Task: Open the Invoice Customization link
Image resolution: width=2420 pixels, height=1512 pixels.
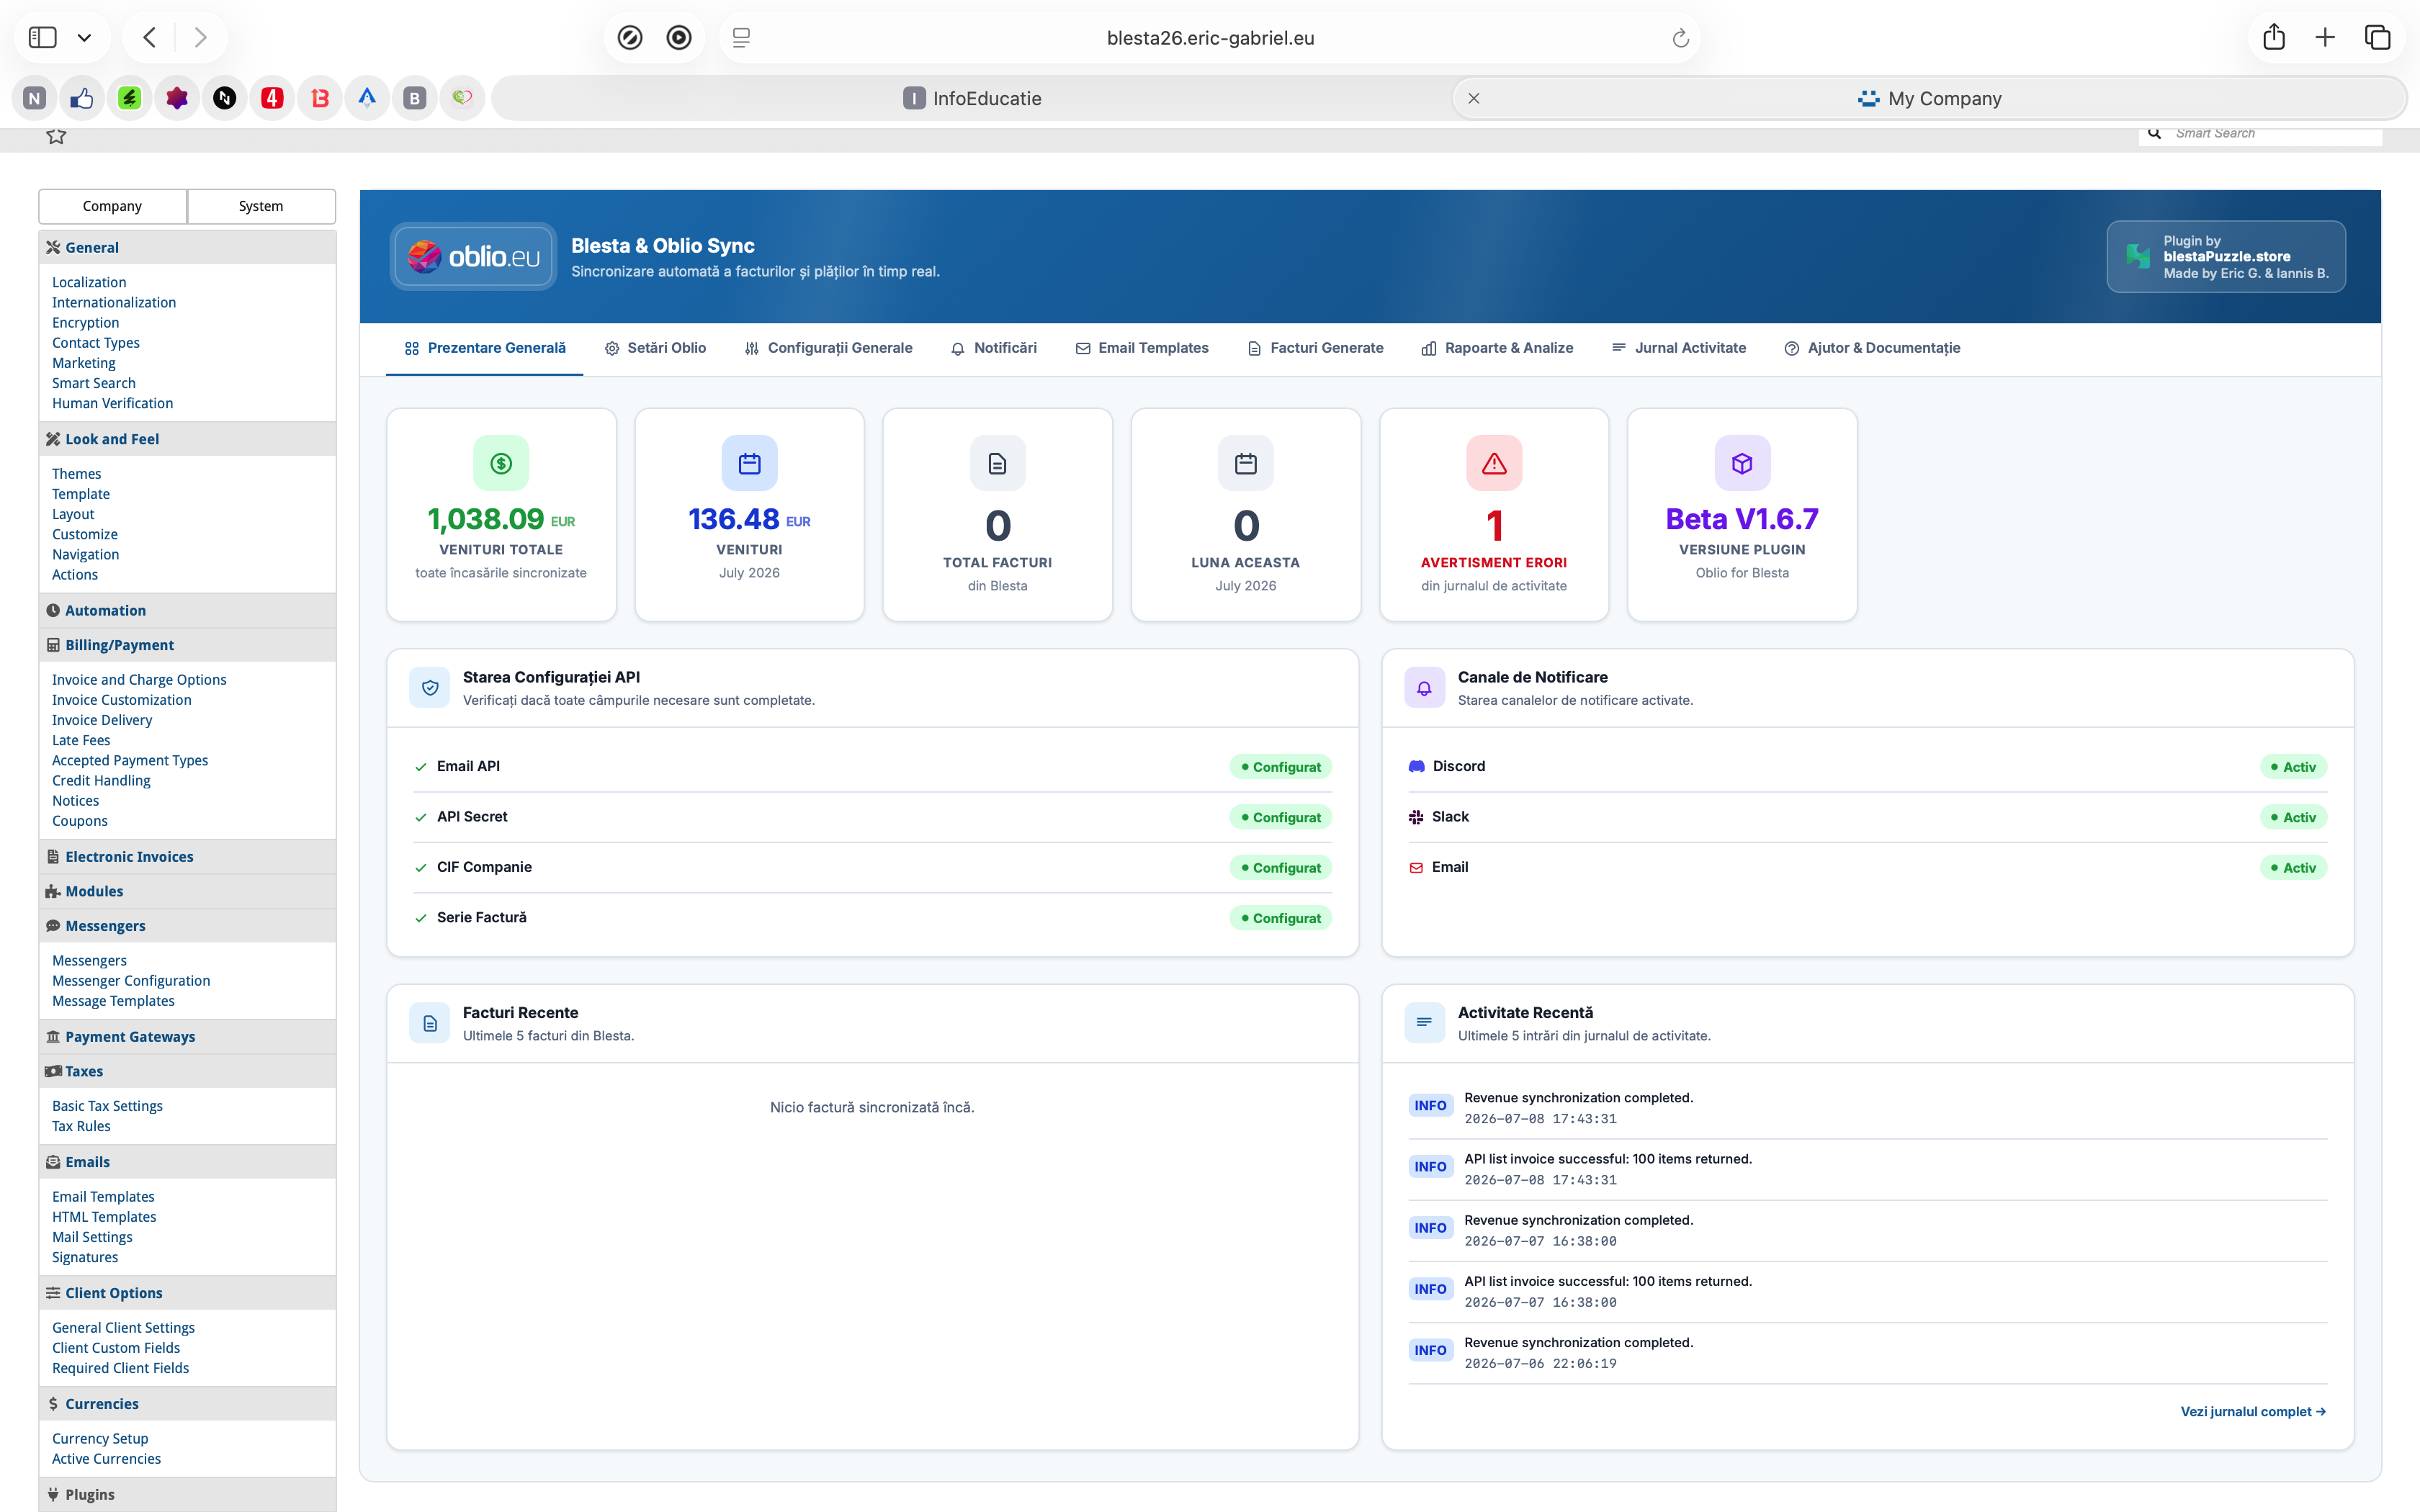Action: coord(121,700)
